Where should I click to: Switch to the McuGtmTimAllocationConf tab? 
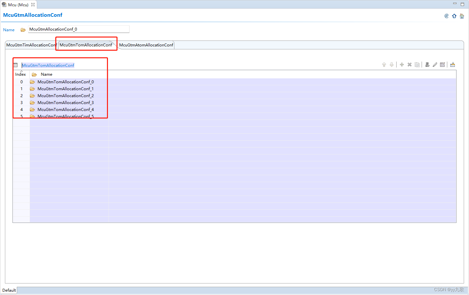click(x=32, y=45)
